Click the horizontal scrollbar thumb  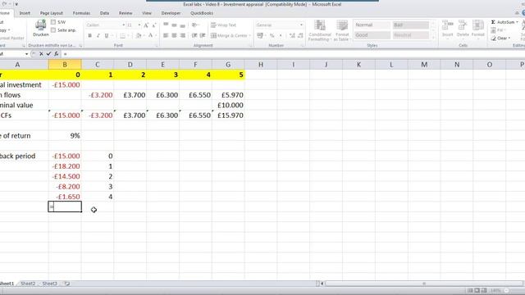click(424, 284)
